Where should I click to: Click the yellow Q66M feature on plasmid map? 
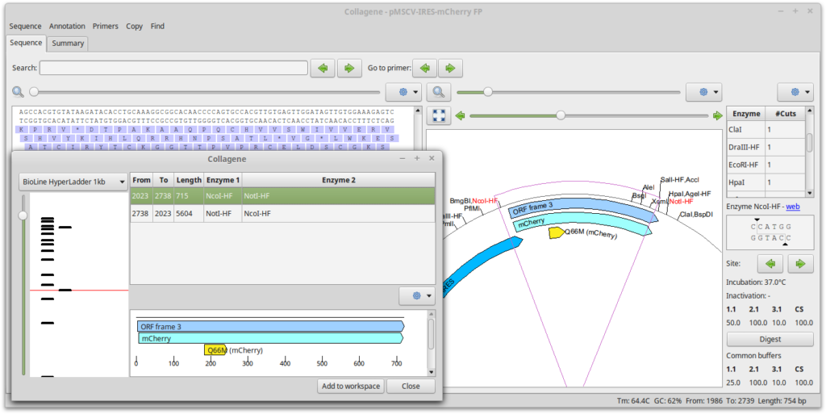557,232
